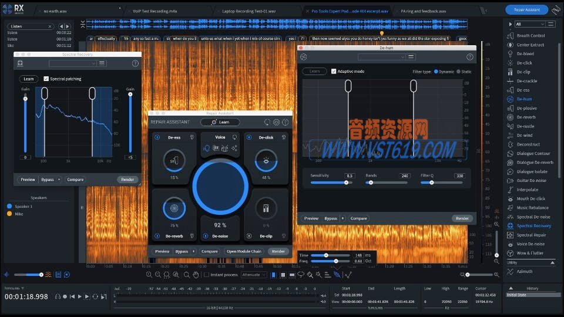This screenshot has width=564, height=317.
Task: Open the Spectral Recovery preset dropdown
Action: coord(73,63)
